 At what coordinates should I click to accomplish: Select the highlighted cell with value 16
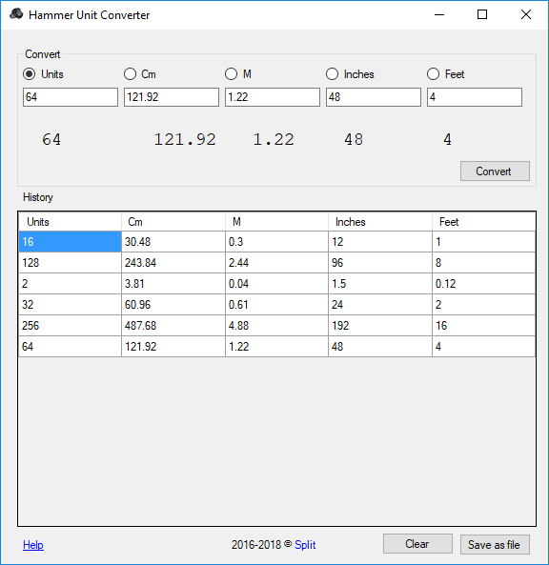point(70,241)
